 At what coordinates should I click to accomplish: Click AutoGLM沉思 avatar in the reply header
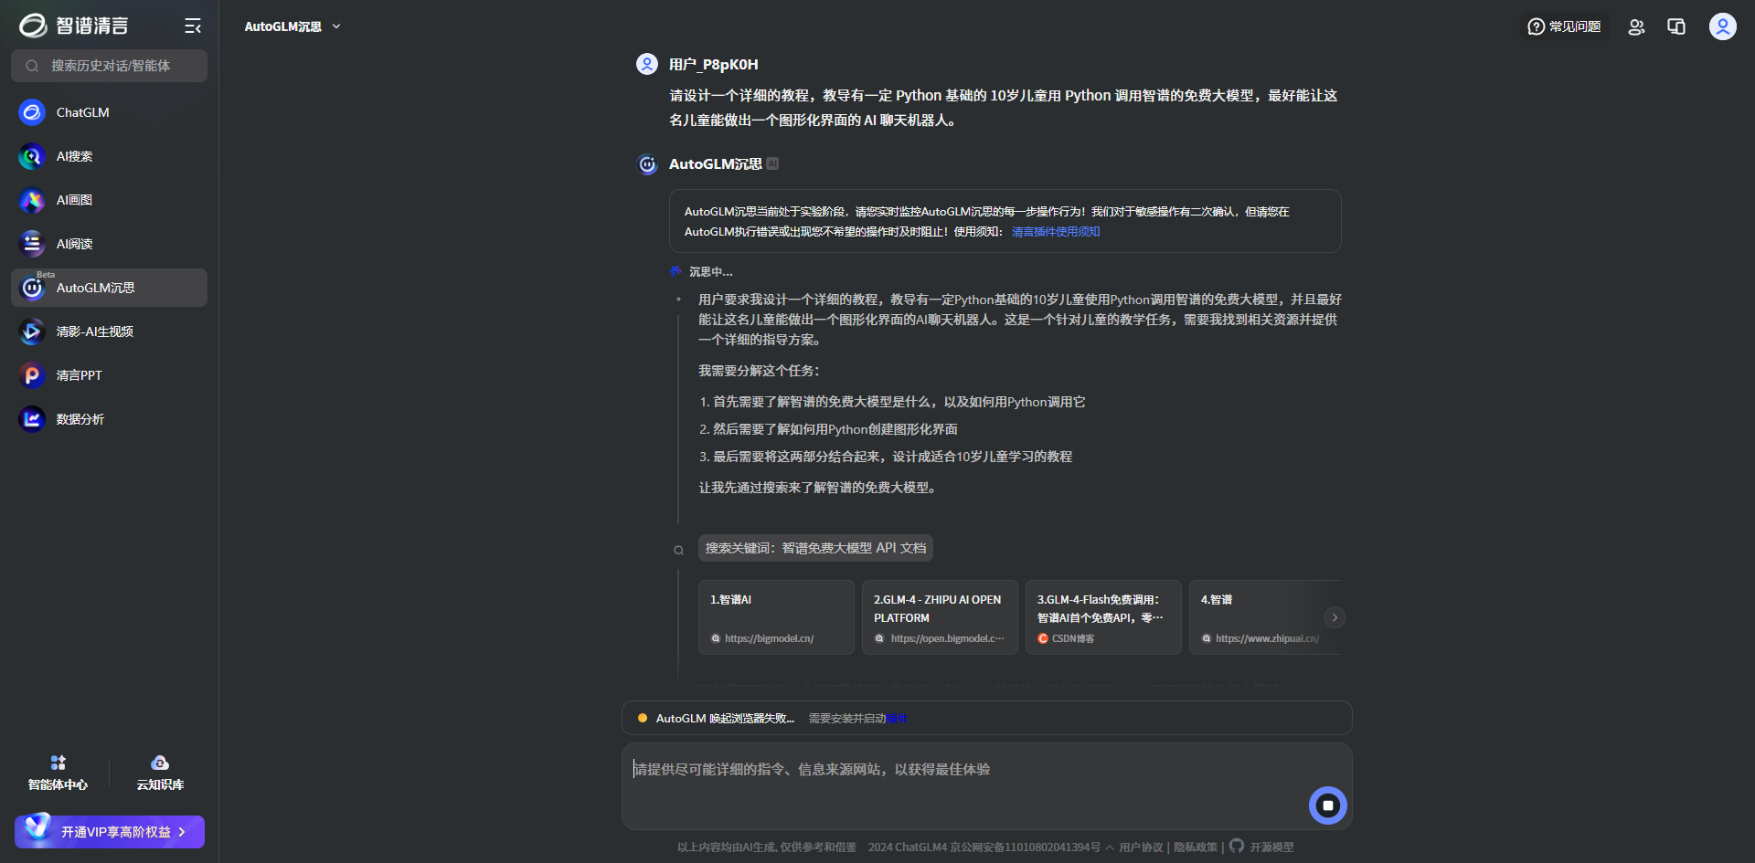pos(647,164)
